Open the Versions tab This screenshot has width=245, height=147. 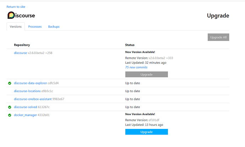16,27
